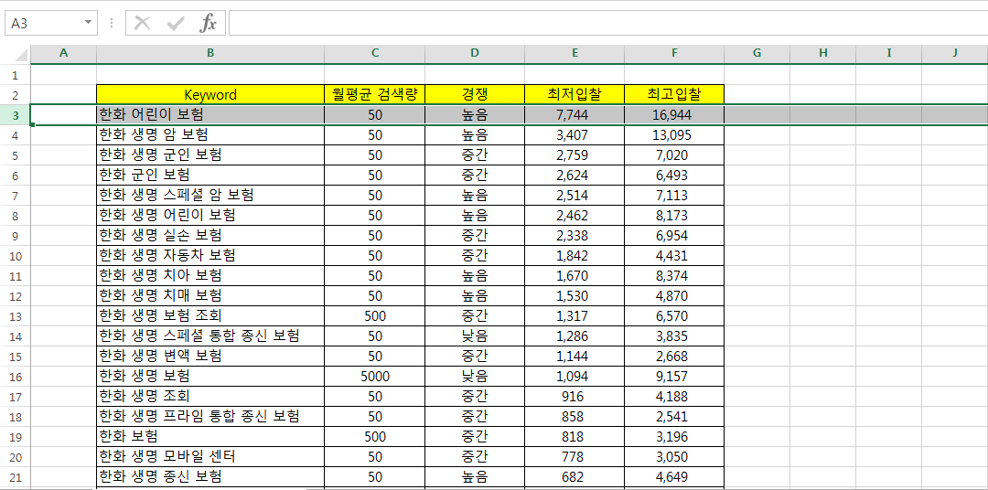Click the Enter checkmark formula bar icon
988x490 pixels.
(175, 23)
